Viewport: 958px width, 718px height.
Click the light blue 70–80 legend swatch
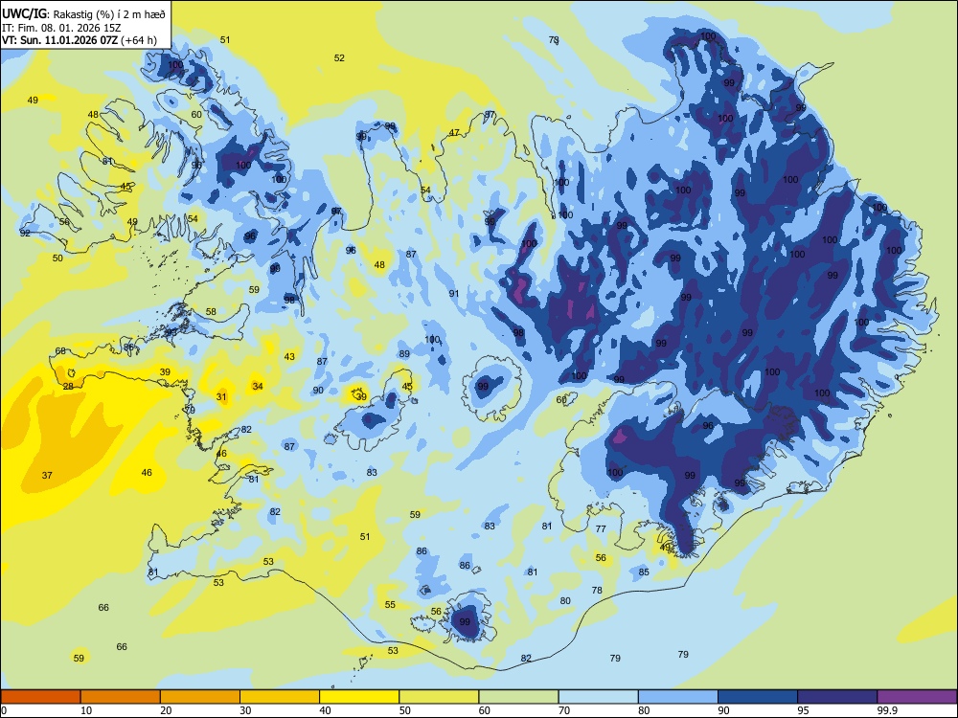(598, 697)
